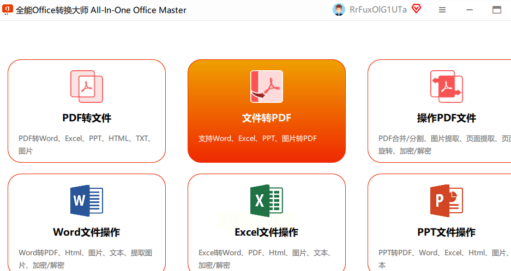This screenshot has width=511, height=271.
Task: Click the 支持Word、Excel、PPT、图片转PDF description
Action: point(257,139)
